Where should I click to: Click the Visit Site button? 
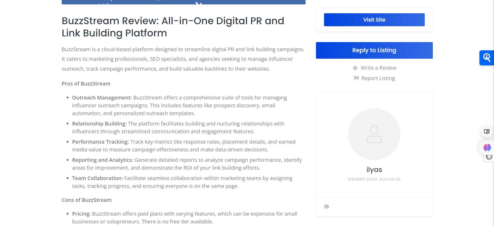pyautogui.click(x=374, y=20)
